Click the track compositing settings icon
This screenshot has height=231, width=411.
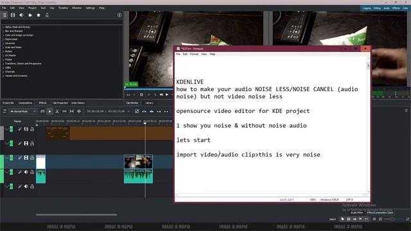coord(4,111)
